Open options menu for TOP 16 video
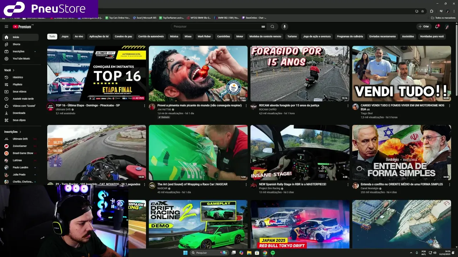 pyautogui.click(x=145, y=106)
